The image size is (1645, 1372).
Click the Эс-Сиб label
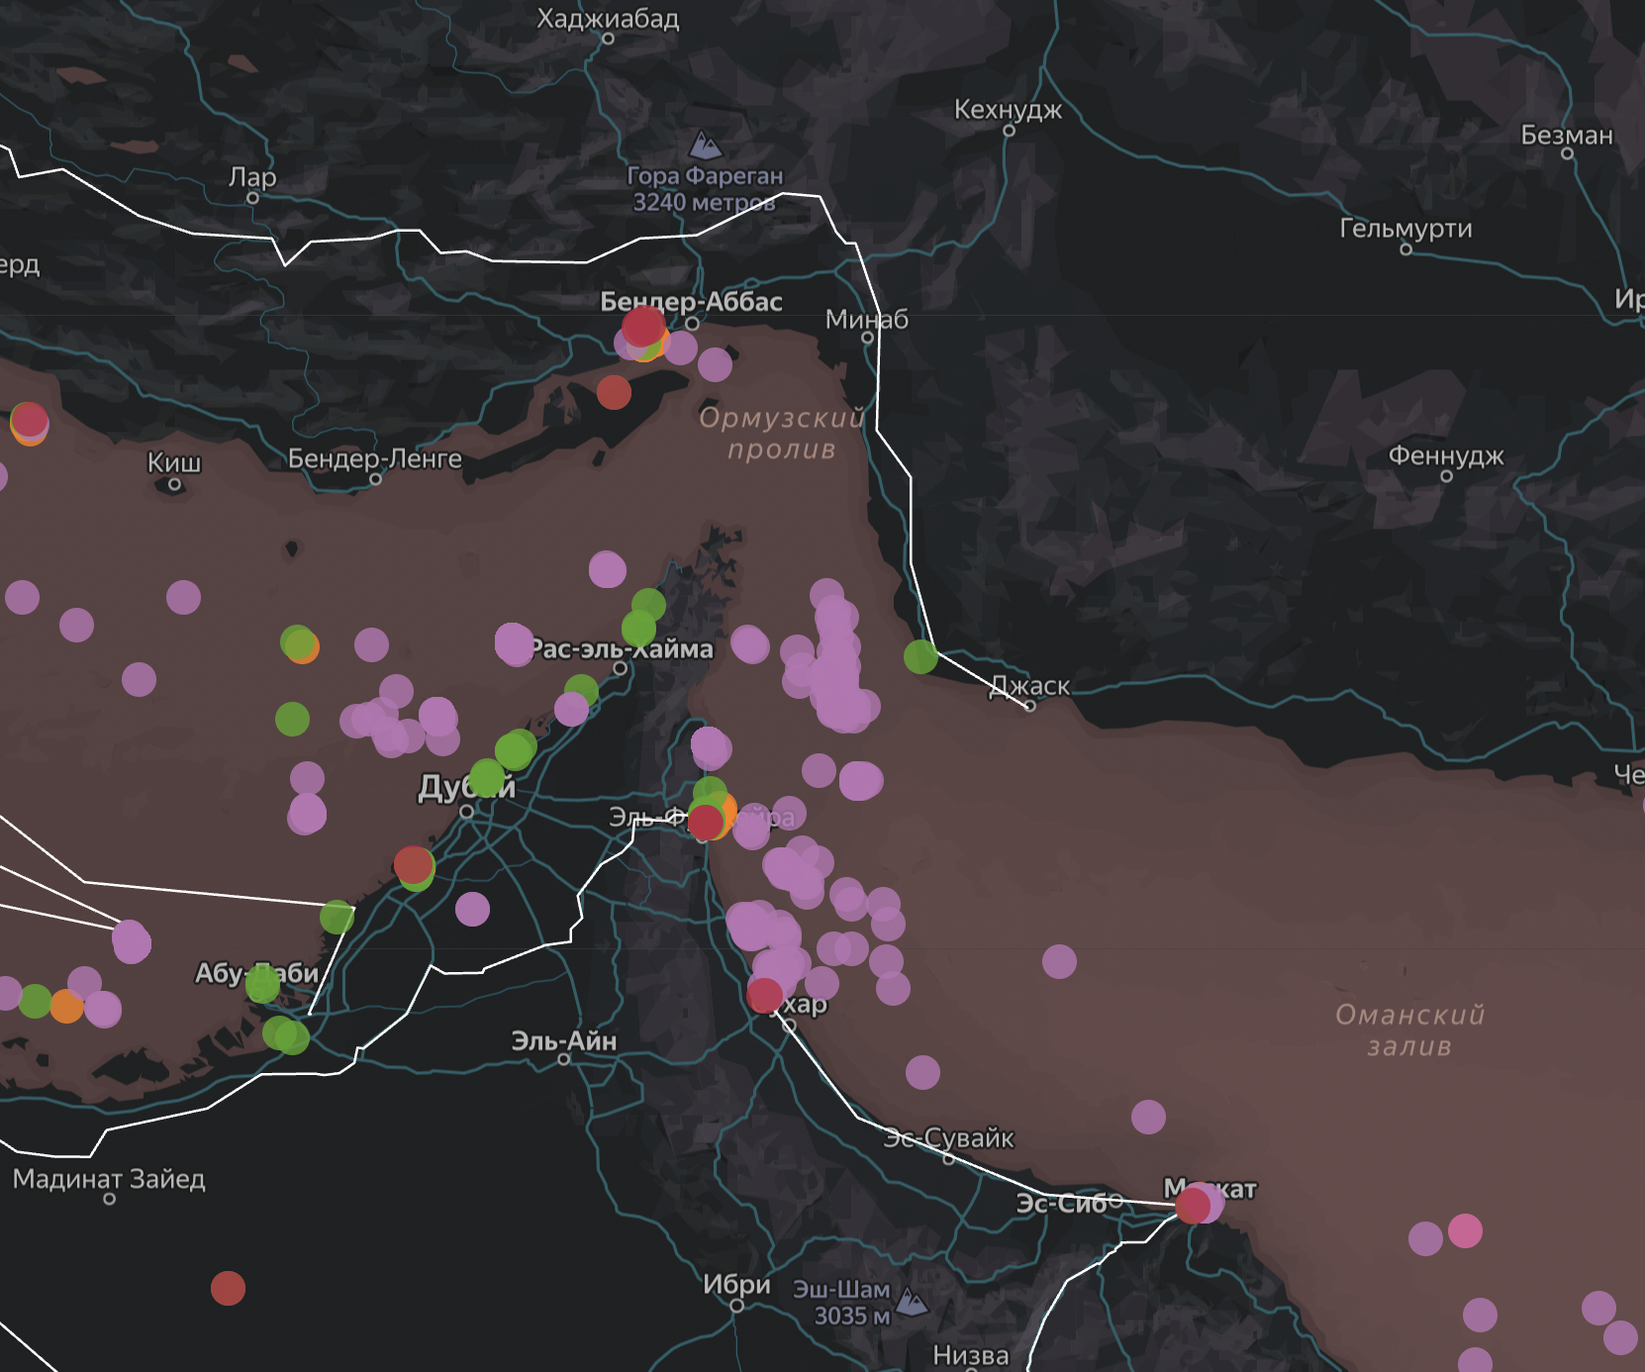[x=1061, y=1203]
